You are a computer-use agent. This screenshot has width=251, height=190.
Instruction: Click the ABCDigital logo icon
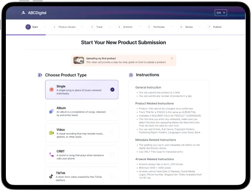[x=23, y=13]
